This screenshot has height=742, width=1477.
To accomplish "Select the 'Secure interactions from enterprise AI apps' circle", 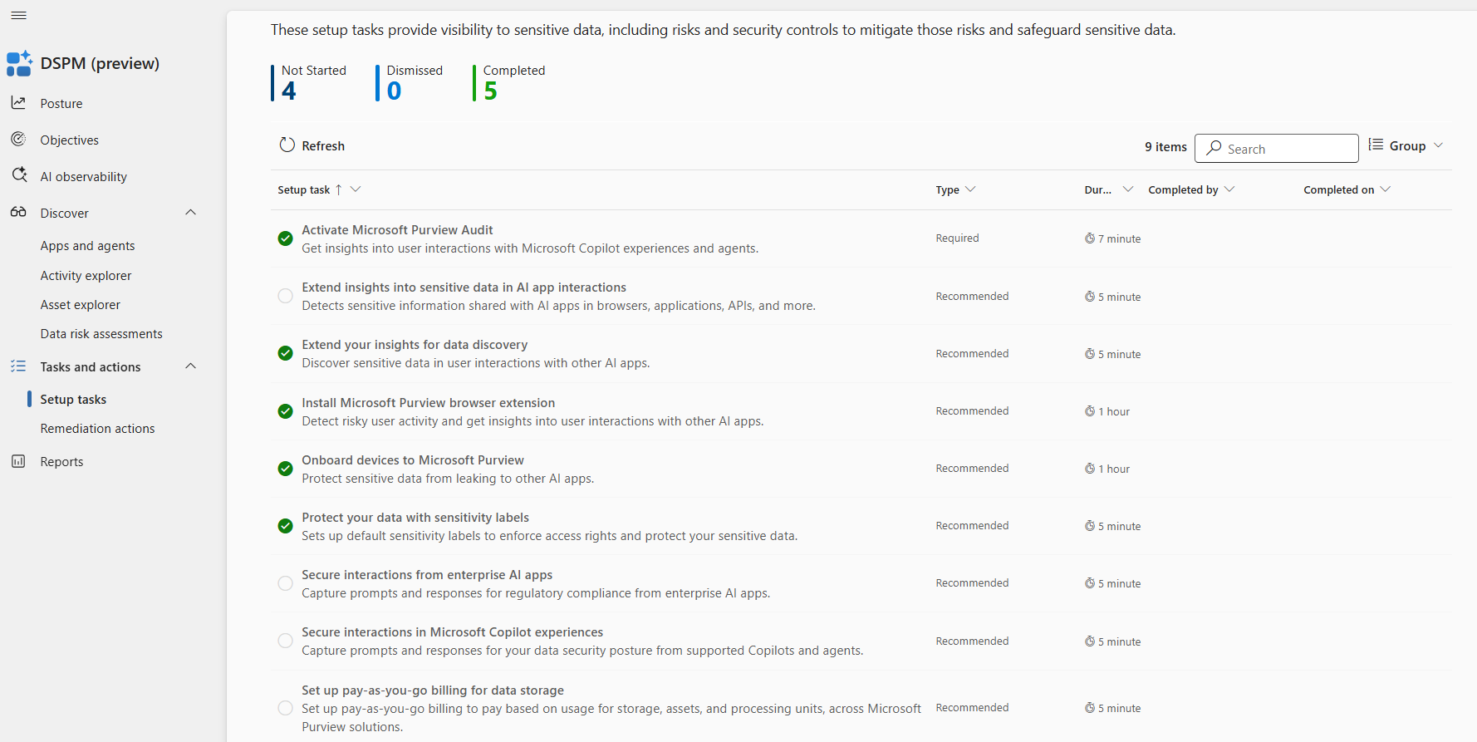I will pyautogui.click(x=285, y=583).
